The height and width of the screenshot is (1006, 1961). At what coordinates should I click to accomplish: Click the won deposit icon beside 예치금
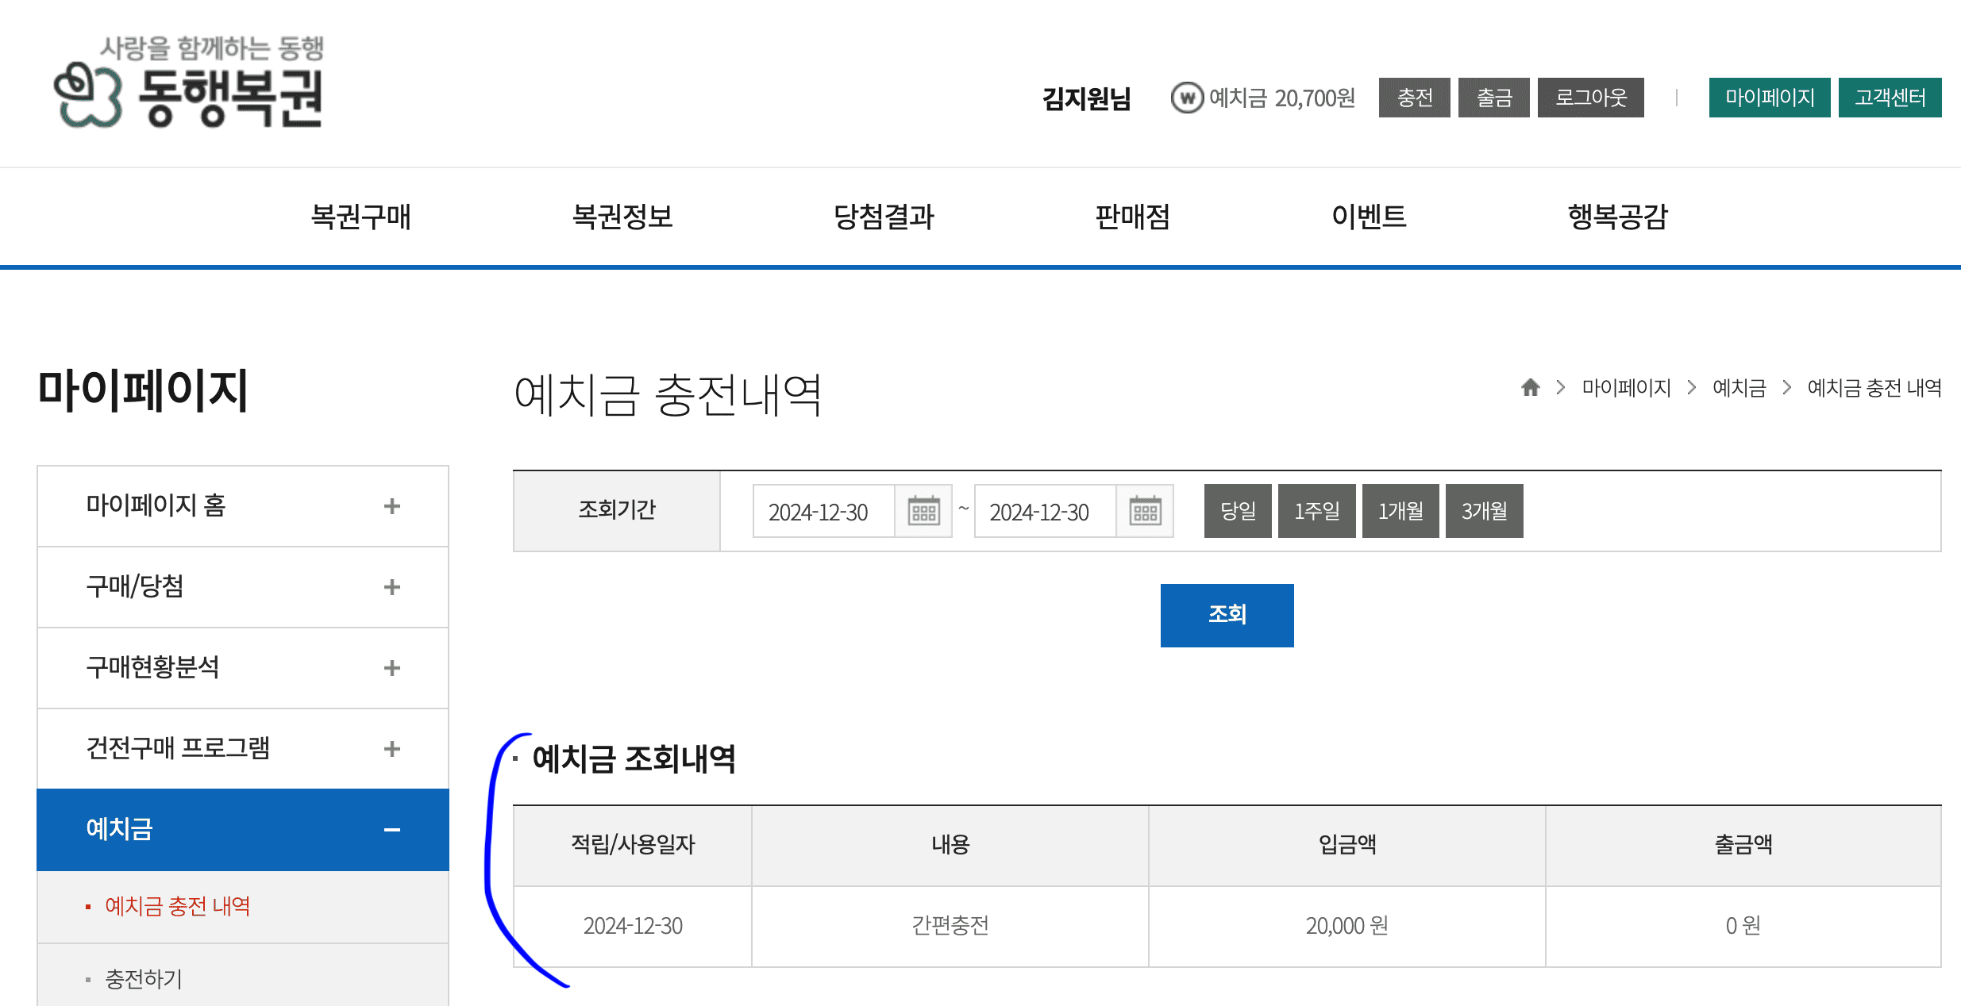(x=1187, y=98)
